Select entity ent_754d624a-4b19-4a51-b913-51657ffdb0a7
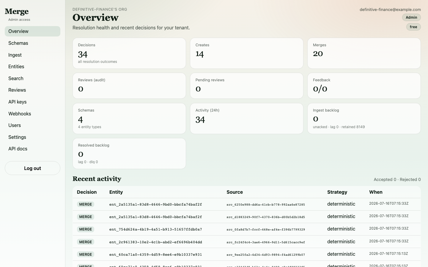This screenshot has width=428, height=267. tap(155, 229)
